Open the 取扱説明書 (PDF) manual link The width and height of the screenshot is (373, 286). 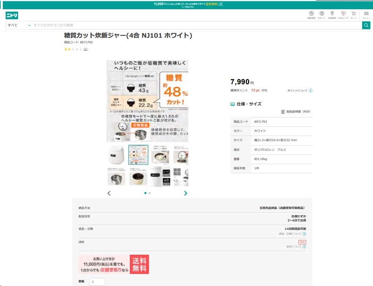(x=296, y=112)
